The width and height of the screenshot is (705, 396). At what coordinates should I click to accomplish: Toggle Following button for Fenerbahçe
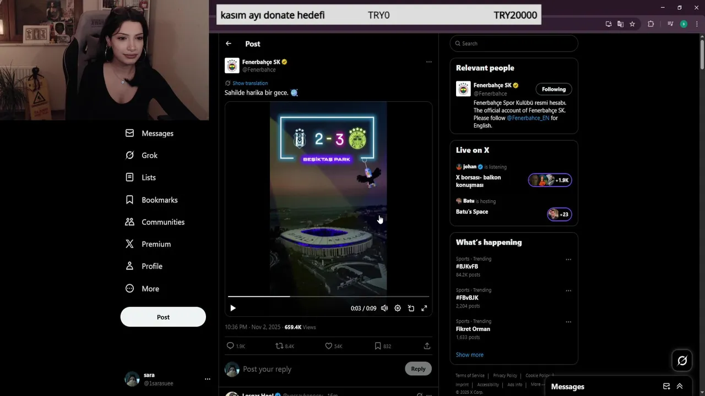[554, 89]
